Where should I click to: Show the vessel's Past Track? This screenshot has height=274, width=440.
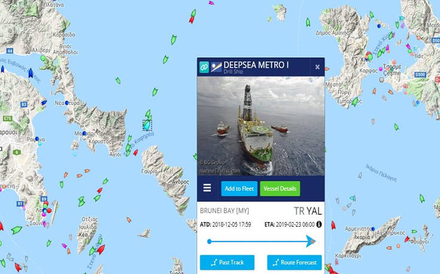coord(227,262)
